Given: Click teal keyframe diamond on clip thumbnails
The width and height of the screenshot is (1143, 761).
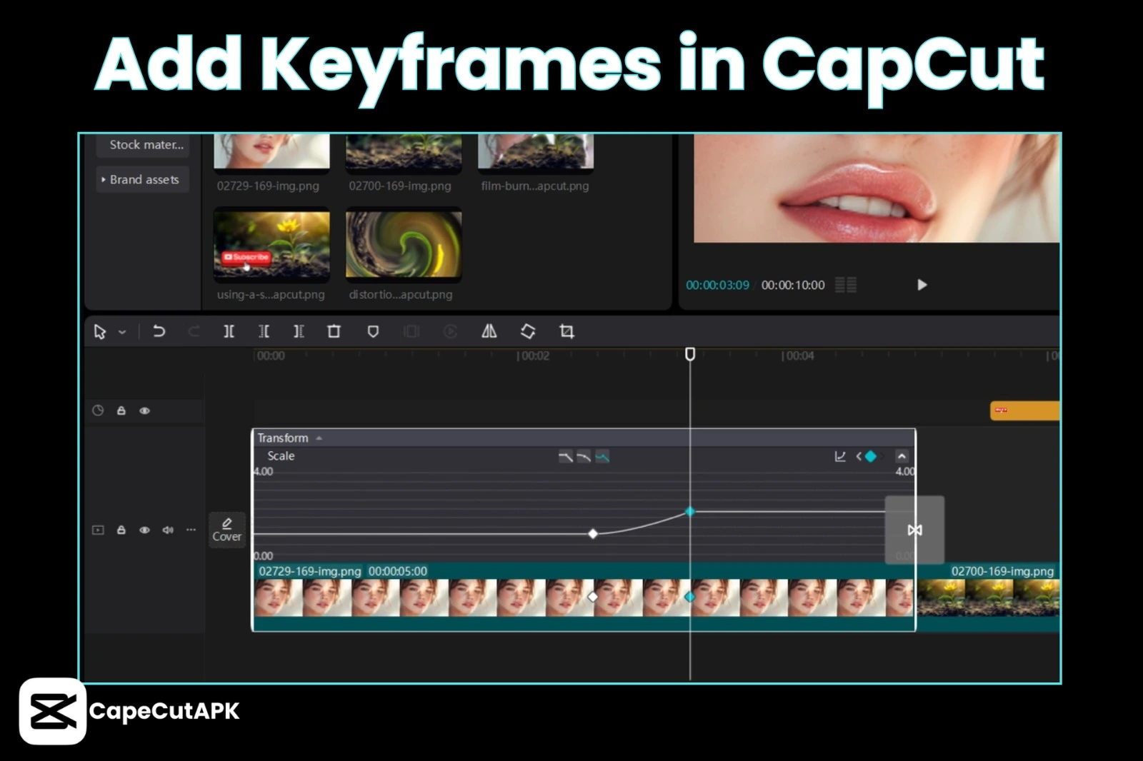Looking at the screenshot, I should point(689,597).
